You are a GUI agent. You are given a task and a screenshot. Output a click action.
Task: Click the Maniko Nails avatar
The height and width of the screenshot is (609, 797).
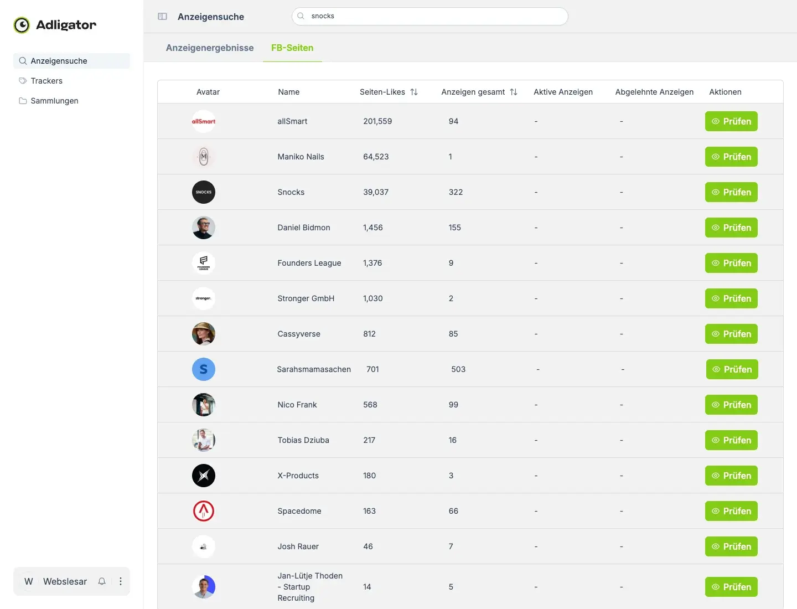click(204, 157)
